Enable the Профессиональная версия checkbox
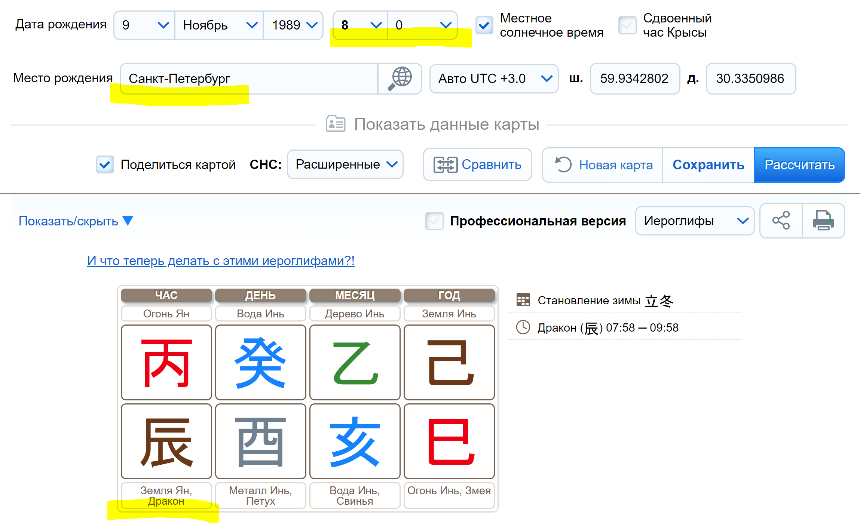The height and width of the screenshot is (523, 860). [x=434, y=221]
